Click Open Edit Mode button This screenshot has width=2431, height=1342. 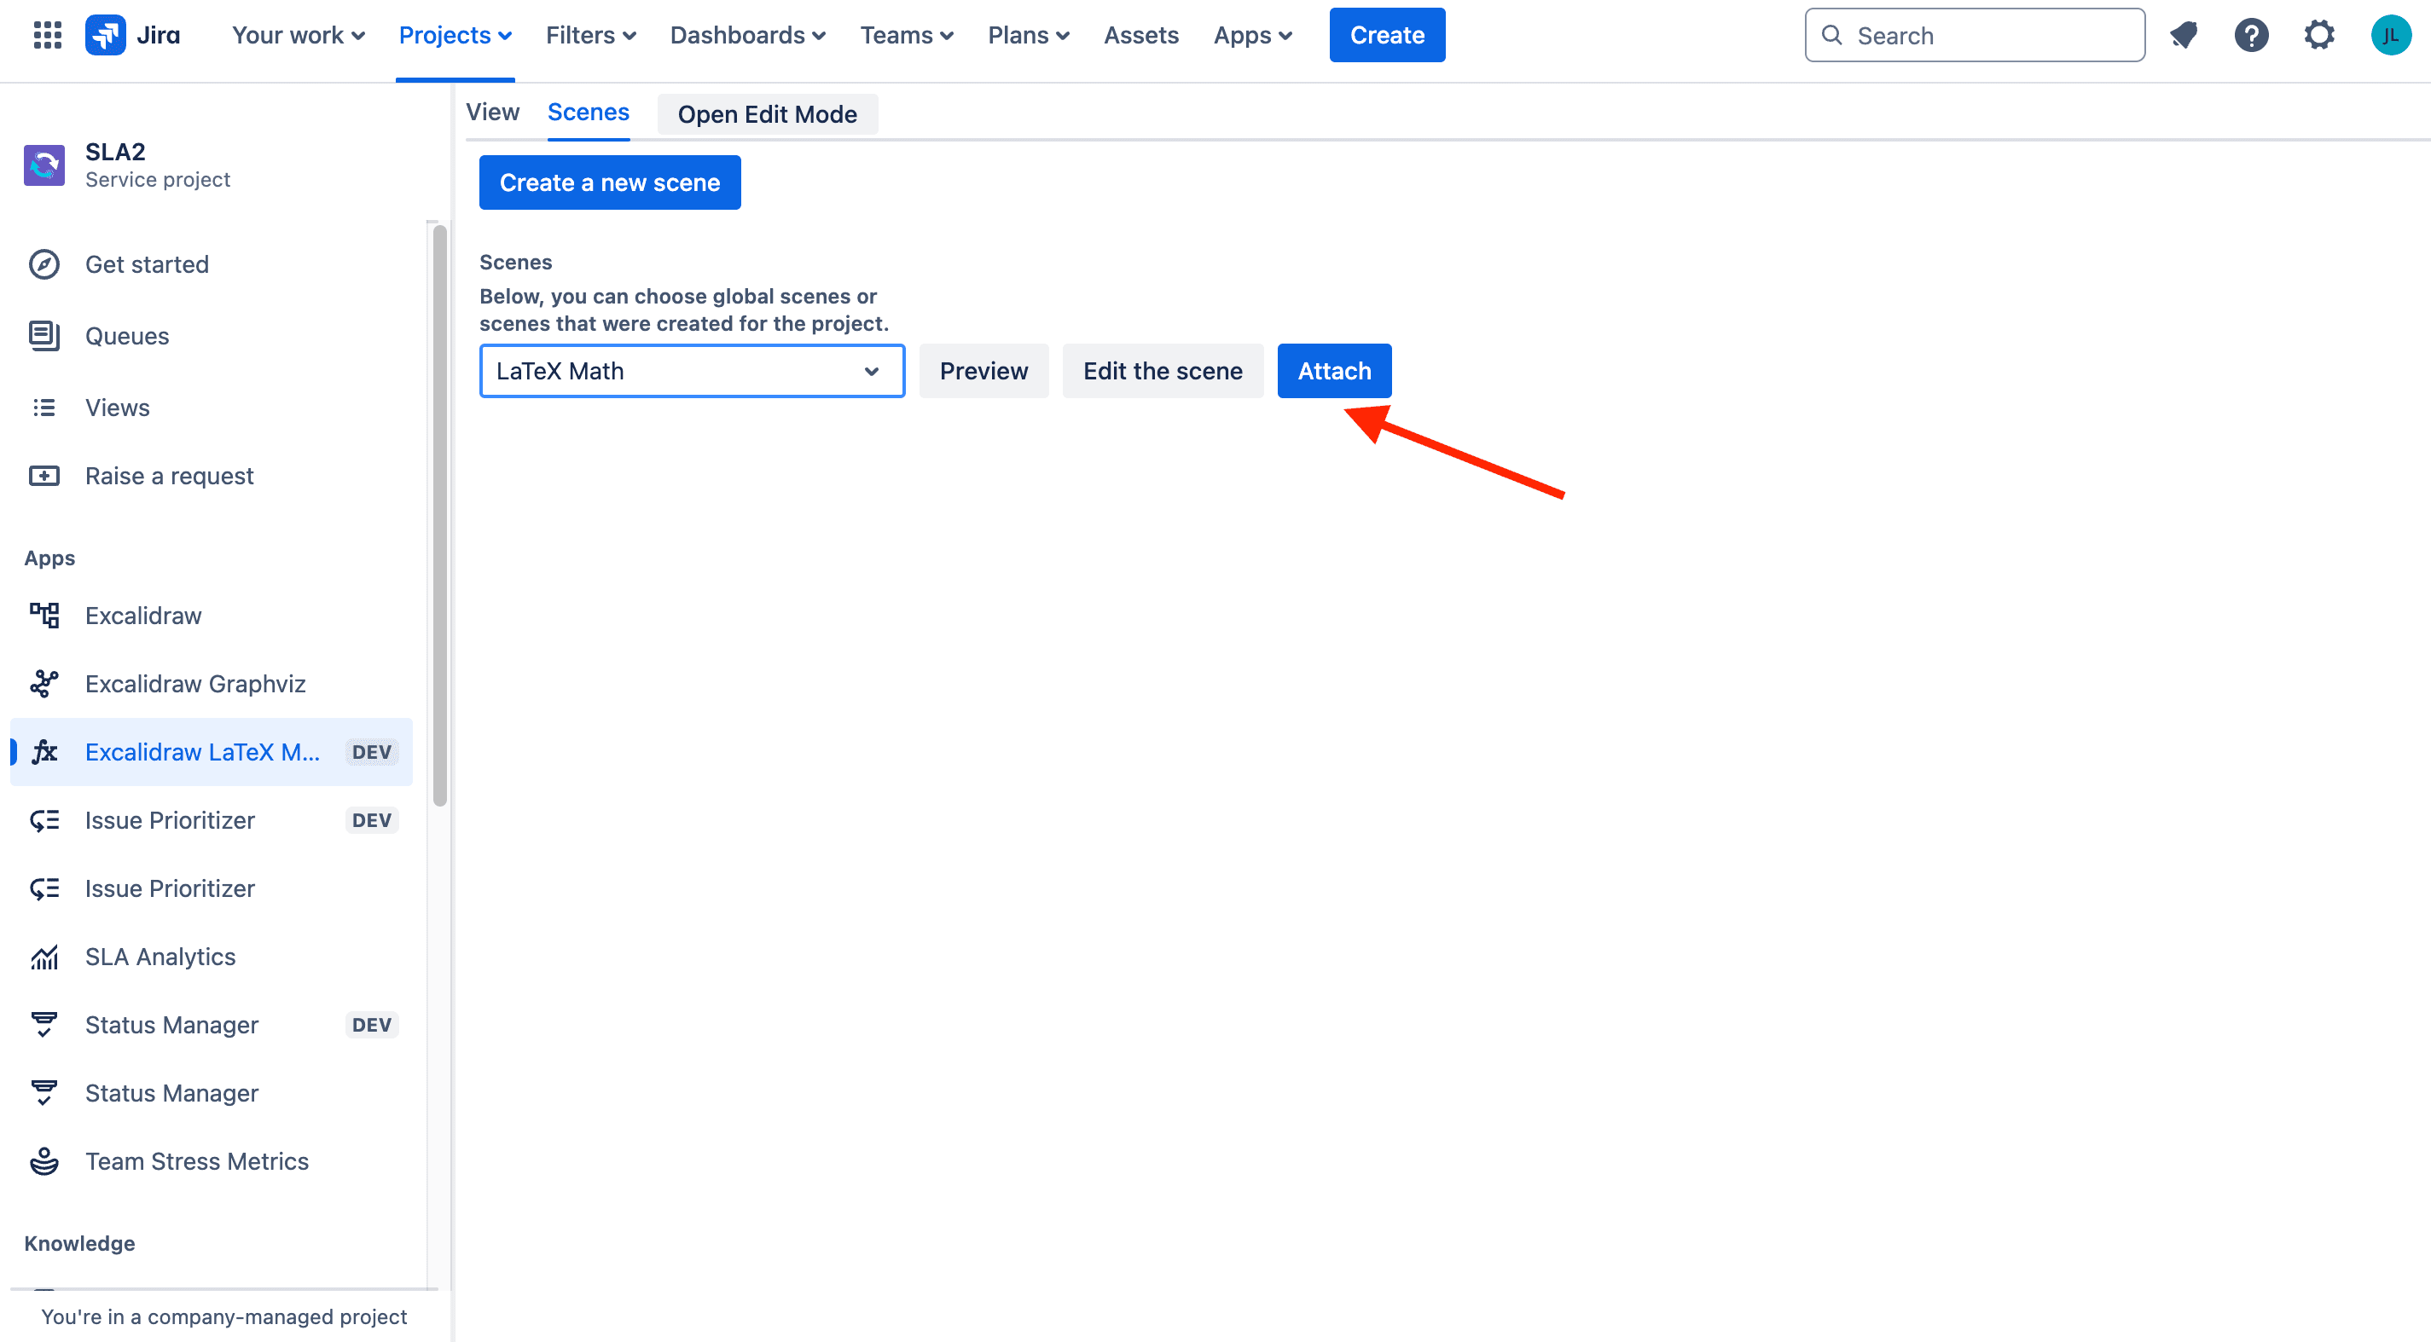[767, 114]
